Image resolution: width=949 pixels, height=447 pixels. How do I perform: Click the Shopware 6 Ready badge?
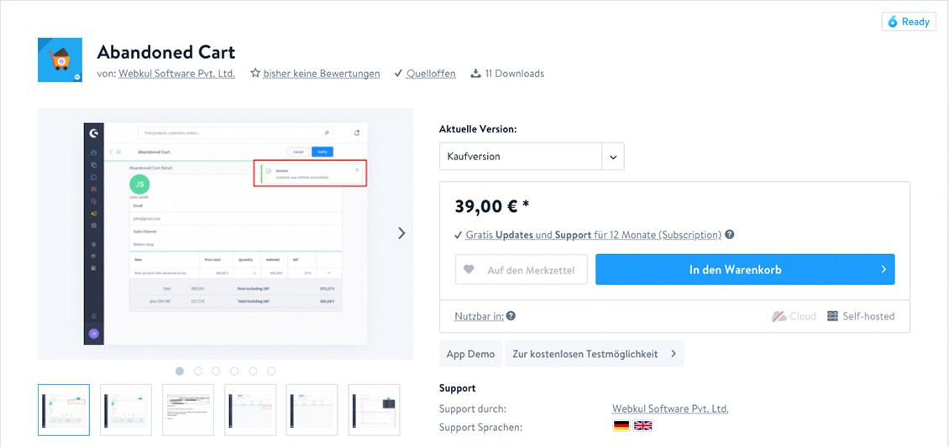[909, 22]
